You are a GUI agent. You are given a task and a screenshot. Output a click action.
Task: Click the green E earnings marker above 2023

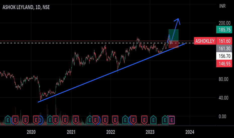tap(153, 120)
